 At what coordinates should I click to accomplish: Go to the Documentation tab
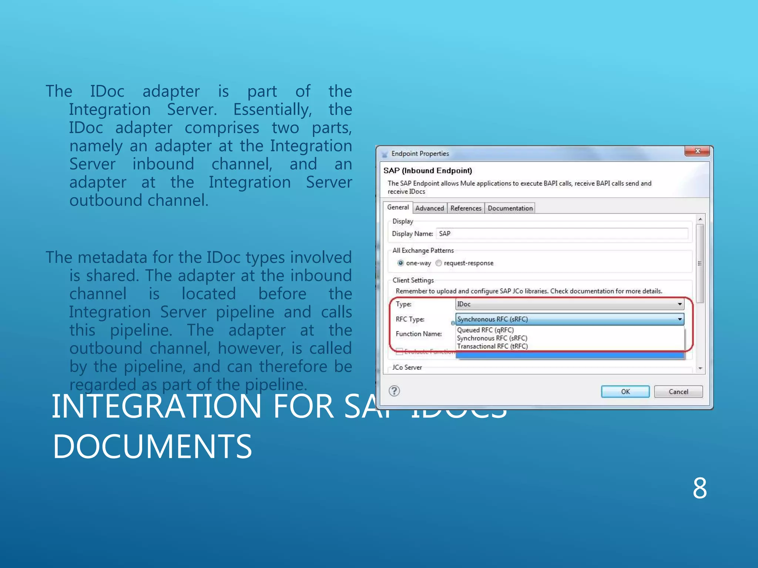pos(510,208)
